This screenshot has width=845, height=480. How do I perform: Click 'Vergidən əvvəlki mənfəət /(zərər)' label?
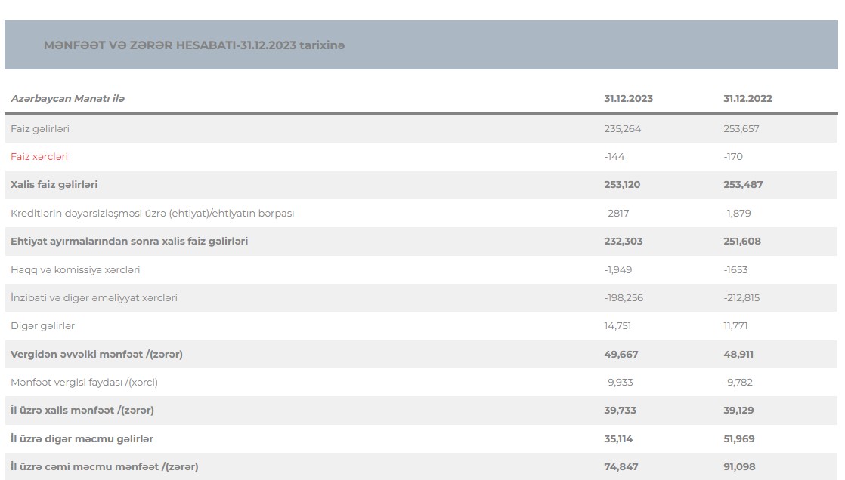point(97,354)
